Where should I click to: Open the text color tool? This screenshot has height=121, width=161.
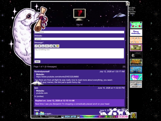coord(43,46)
